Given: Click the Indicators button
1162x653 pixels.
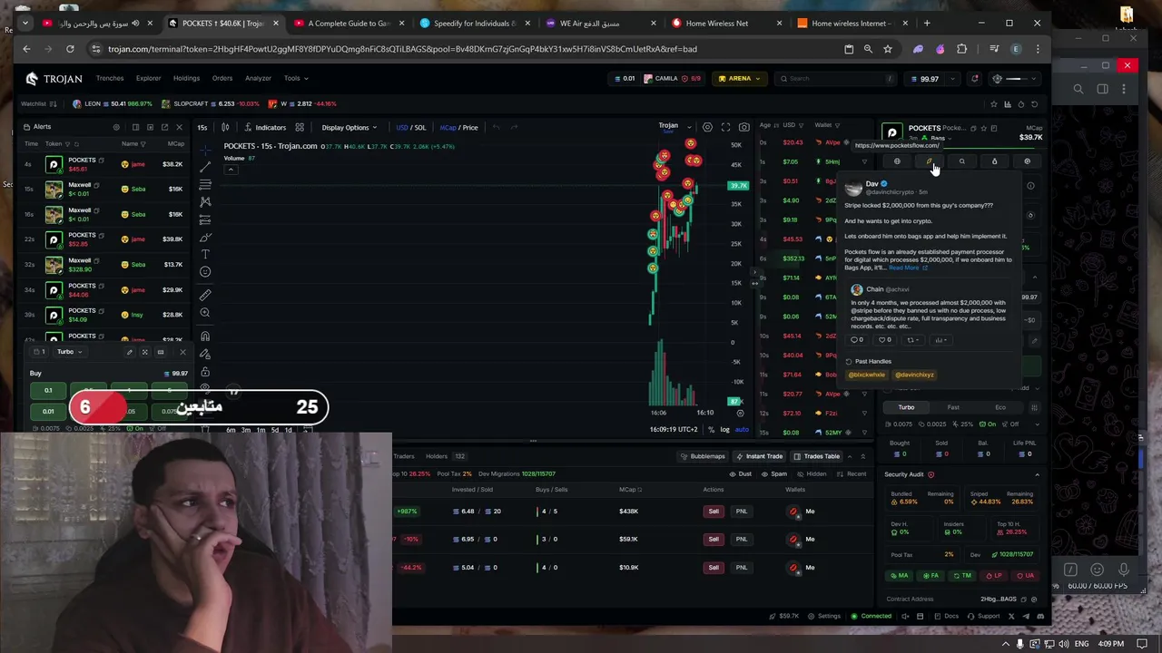Looking at the screenshot, I should (x=265, y=127).
